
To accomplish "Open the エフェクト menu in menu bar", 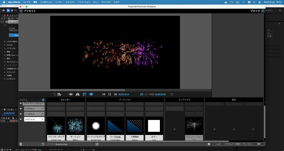I will click(x=70, y=2).
